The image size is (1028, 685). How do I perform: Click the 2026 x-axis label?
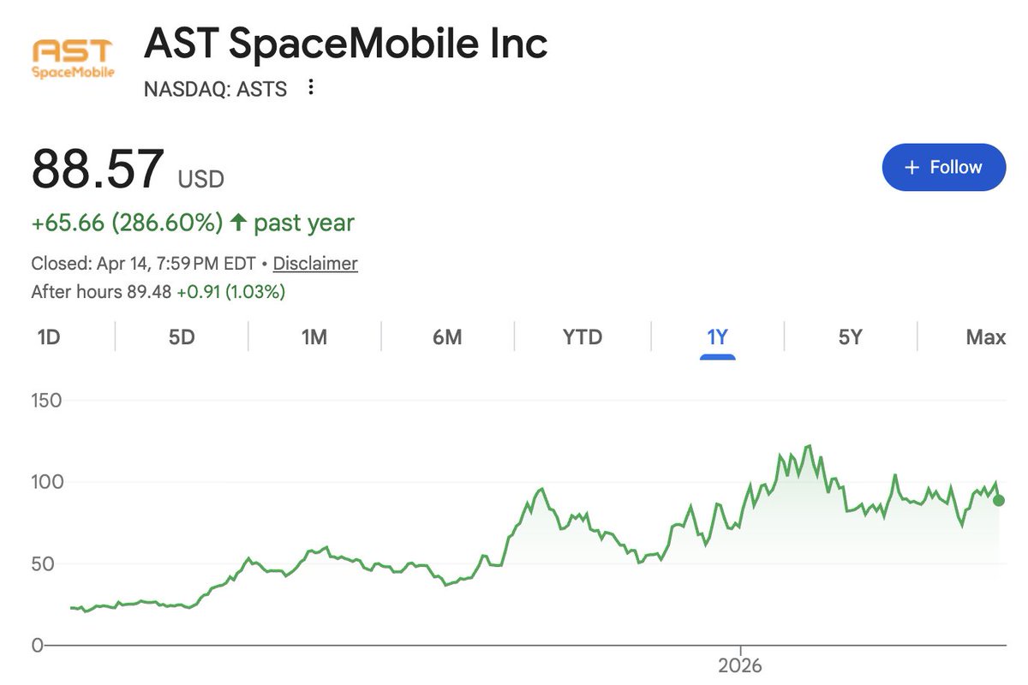tap(740, 665)
